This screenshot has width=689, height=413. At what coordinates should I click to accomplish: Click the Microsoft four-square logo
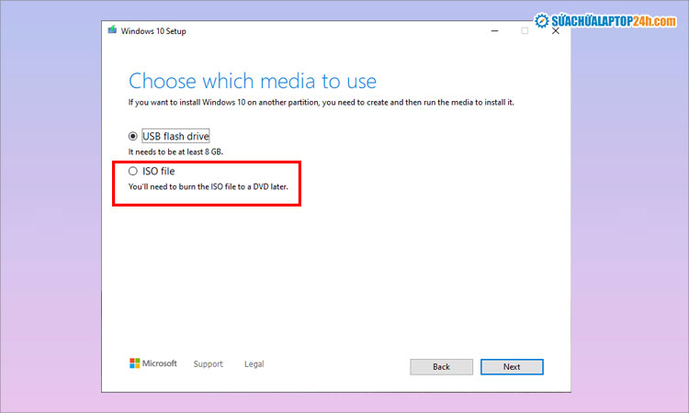(135, 363)
